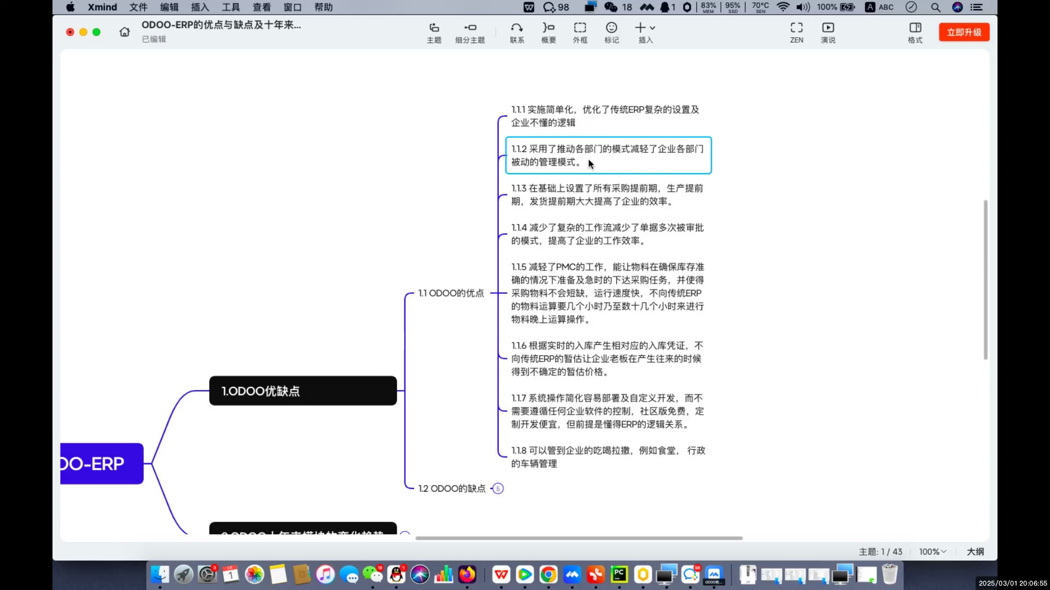Open the 帮助 menu
The width and height of the screenshot is (1050, 590).
324,7
